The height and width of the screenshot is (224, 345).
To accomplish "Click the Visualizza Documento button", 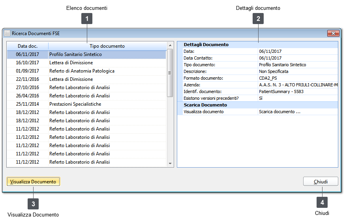I will tap(33, 181).
